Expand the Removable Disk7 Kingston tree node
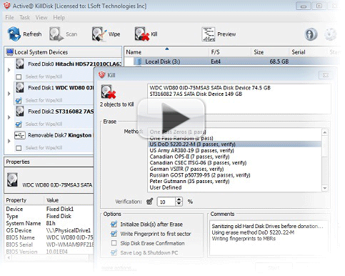Viewport: 345px width, 276px height. click(x=9, y=141)
